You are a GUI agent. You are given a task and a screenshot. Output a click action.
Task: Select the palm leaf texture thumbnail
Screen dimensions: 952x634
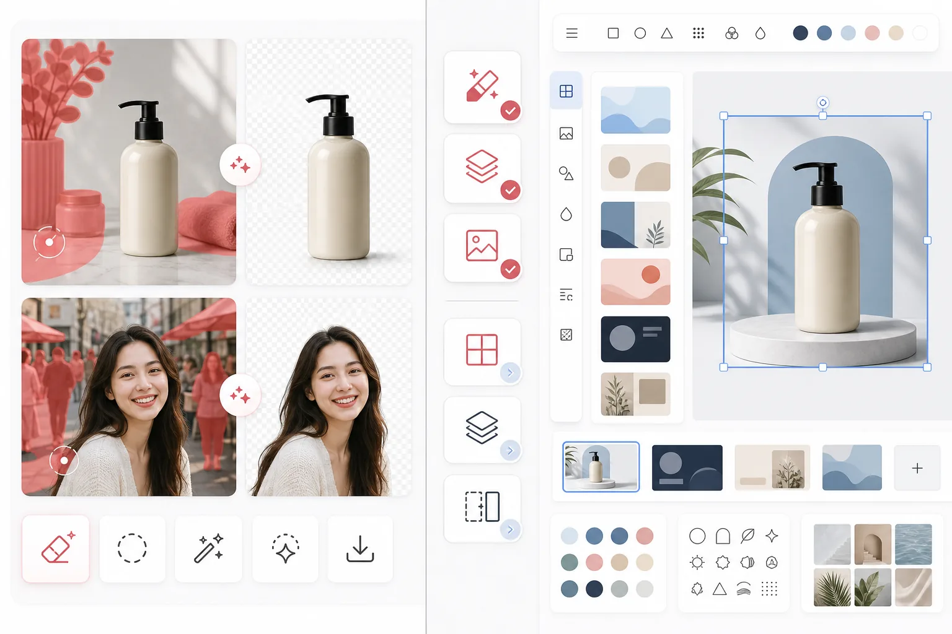click(832, 587)
